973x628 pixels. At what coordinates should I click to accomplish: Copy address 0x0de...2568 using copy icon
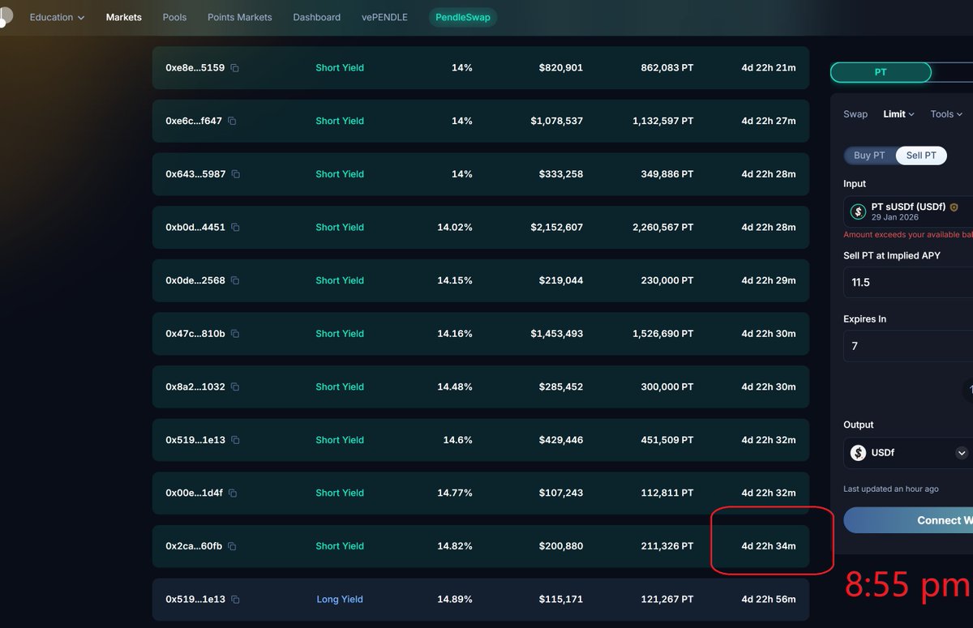click(235, 280)
